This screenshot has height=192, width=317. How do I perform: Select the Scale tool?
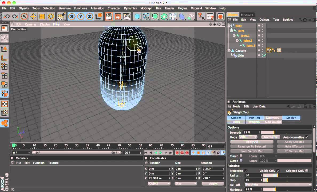(42, 17)
